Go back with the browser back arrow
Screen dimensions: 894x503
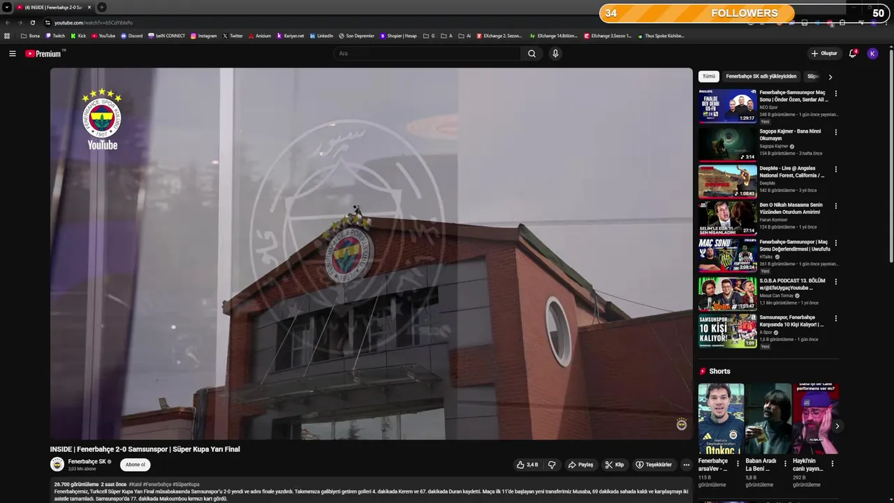click(x=7, y=22)
